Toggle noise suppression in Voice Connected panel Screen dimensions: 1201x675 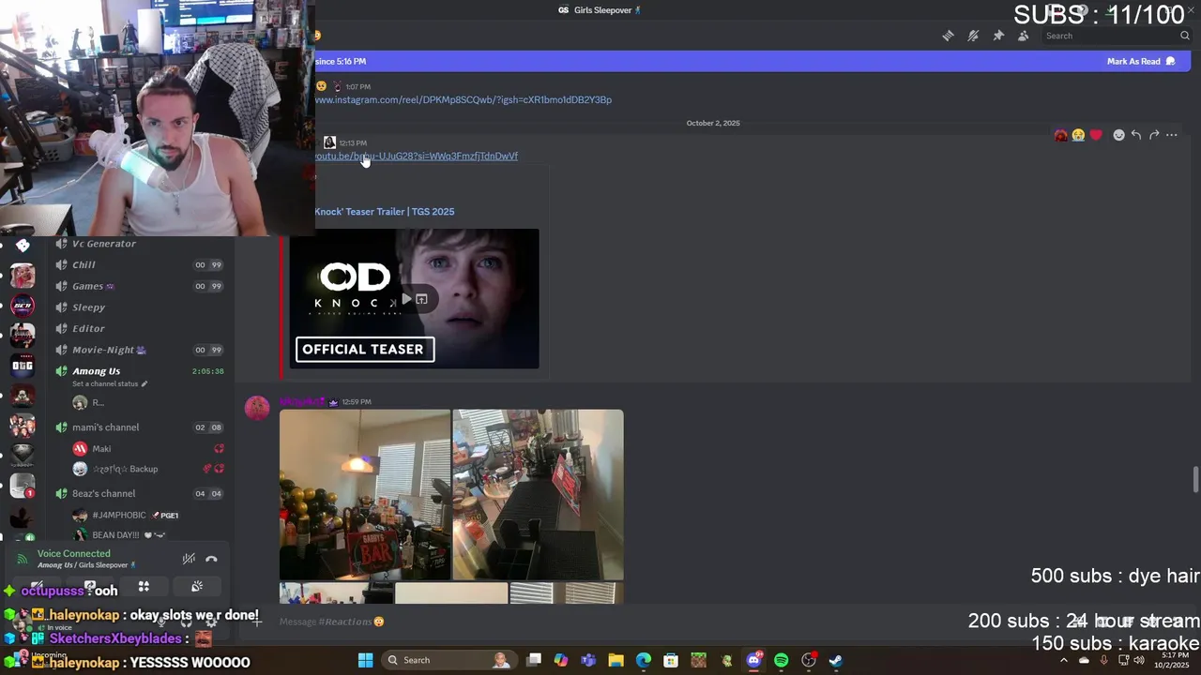click(189, 559)
